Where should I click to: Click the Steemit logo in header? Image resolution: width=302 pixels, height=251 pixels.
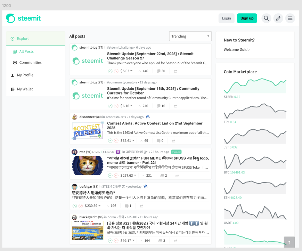pyautogui.click(x=23, y=18)
